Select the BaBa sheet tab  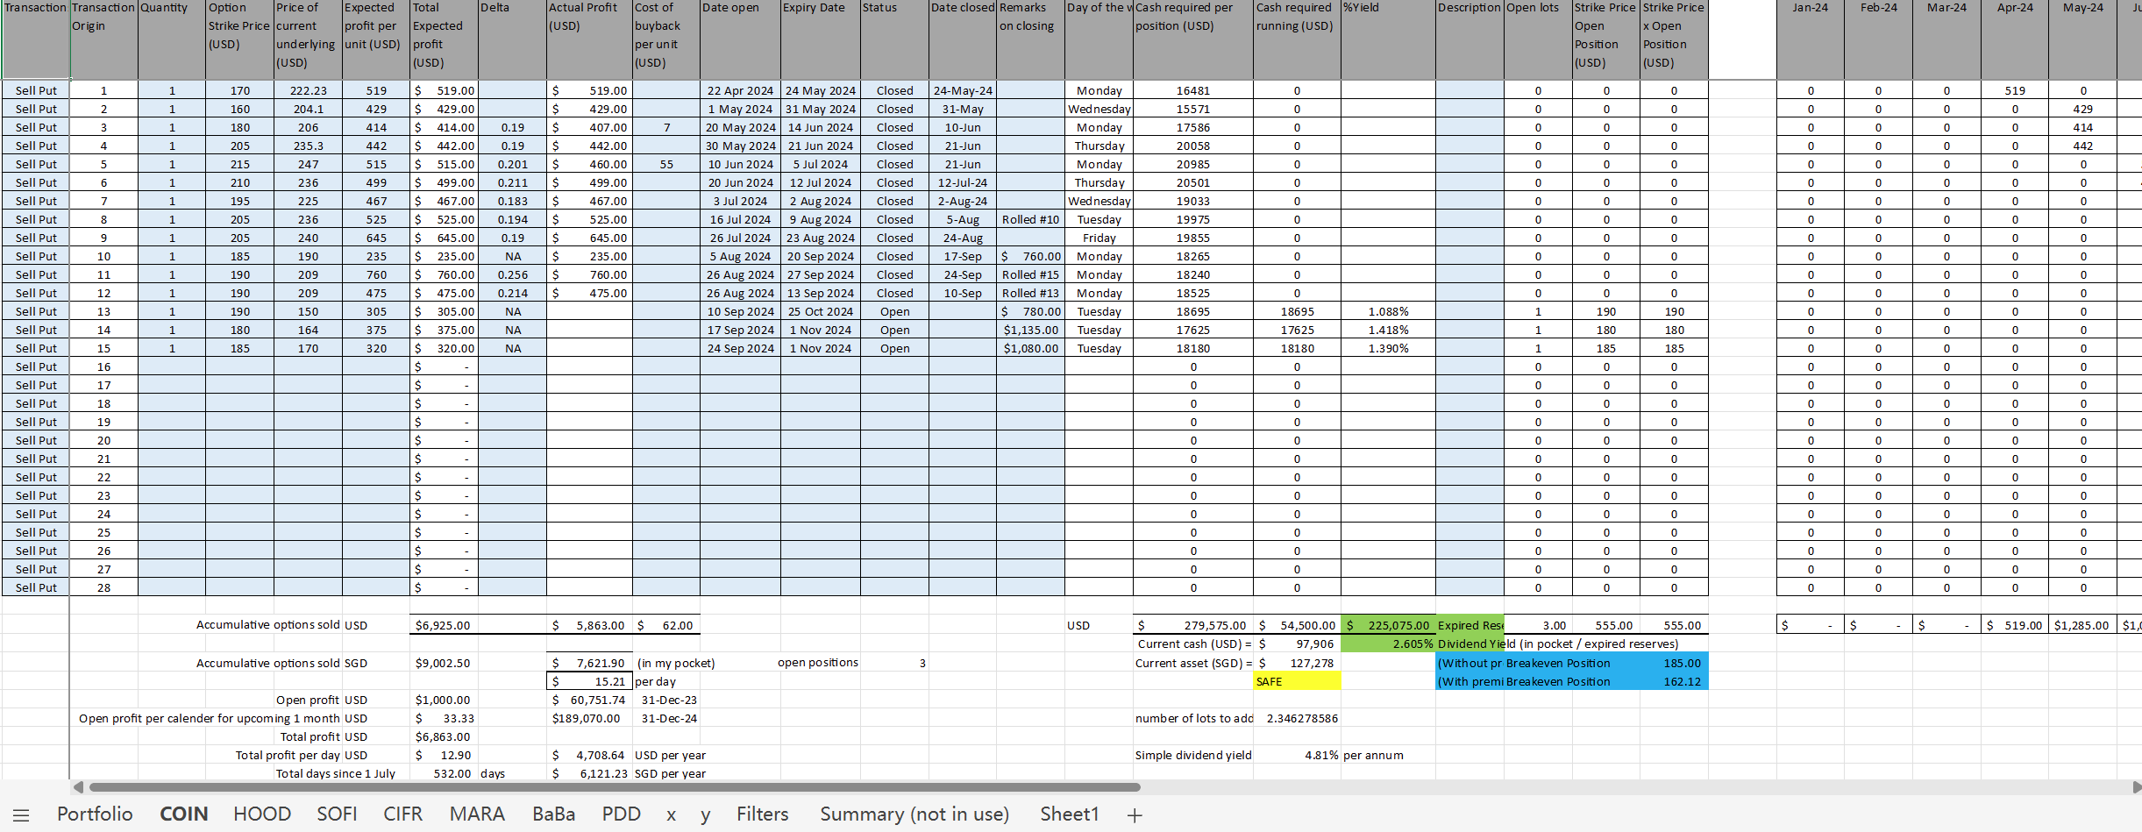pos(553,814)
